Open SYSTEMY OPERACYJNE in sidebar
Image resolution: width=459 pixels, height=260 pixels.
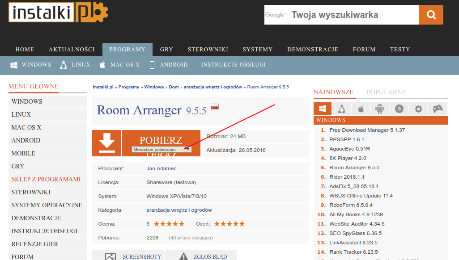pos(47,205)
